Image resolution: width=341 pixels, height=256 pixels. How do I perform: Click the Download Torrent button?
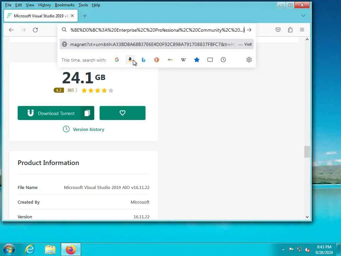49,113
